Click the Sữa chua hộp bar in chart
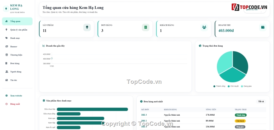This screenshot has width=274, height=130. (x=92, y=109)
